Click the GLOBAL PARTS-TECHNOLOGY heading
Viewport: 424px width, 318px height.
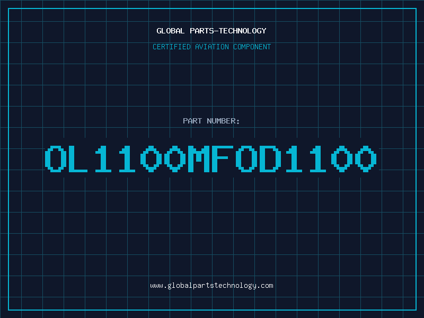click(211, 31)
